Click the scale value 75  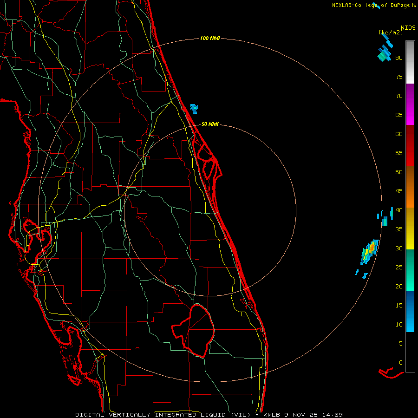point(399,77)
